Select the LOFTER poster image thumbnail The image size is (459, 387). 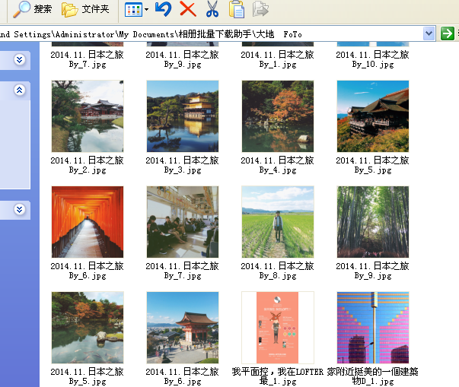pyautogui.click(x=278, y=327)
